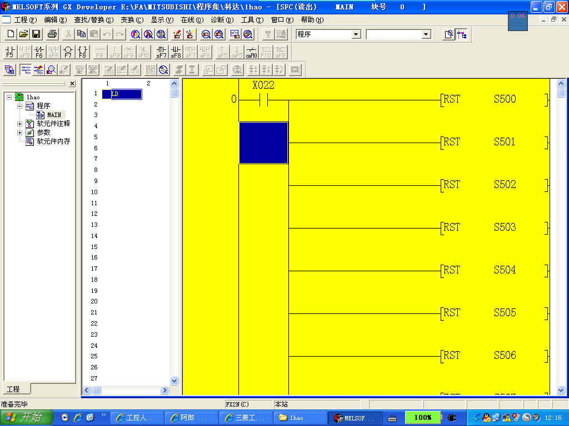Select MAIN program in project tree
Image resolution: width=569 pixels, height=426 pixels.
tap(54, 115)
